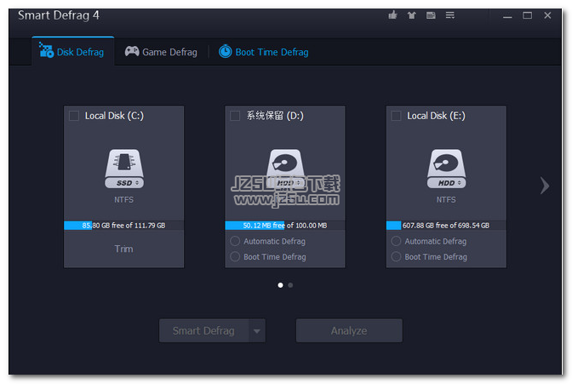Select the first page indicator dot

(x=280, y=285)
